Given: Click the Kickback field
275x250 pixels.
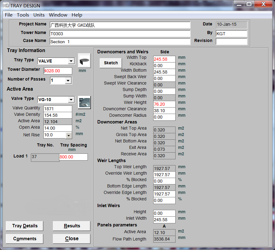Looking at the screenshot, I should [164, 66].
